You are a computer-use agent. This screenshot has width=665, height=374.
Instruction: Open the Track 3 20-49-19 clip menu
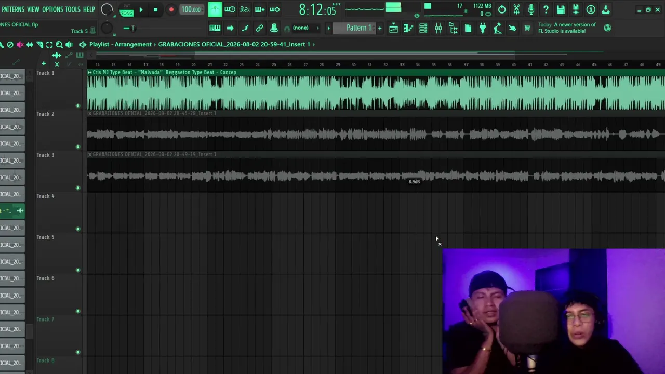(x=90, y=154)
